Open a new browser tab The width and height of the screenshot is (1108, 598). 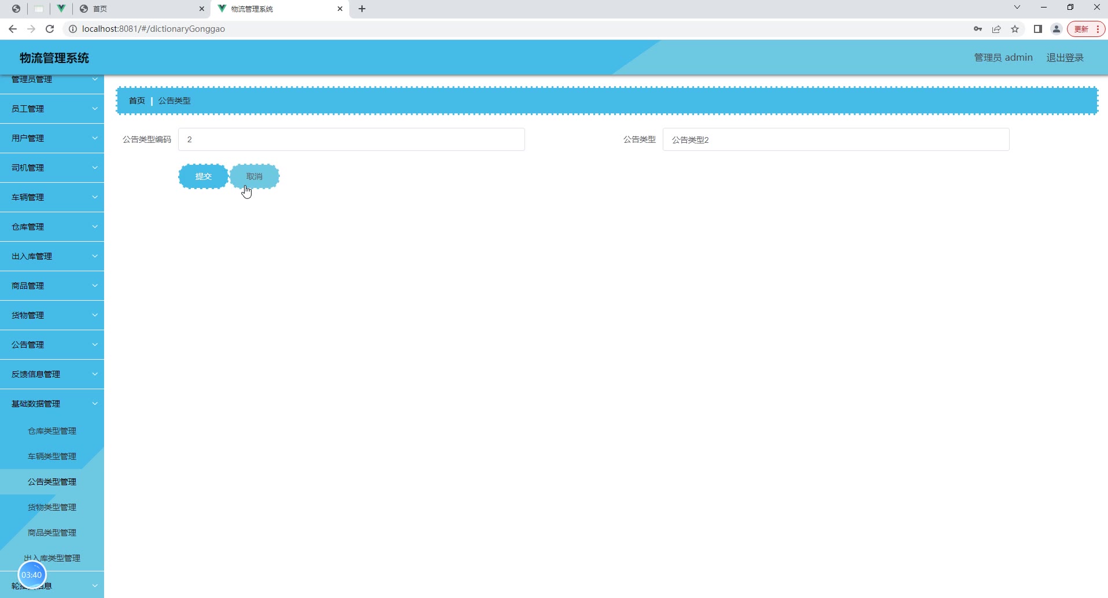[362, 9]
